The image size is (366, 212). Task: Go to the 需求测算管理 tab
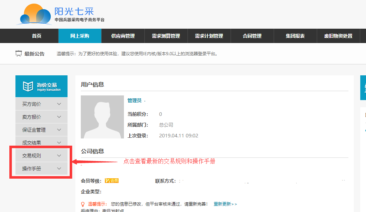166,36
